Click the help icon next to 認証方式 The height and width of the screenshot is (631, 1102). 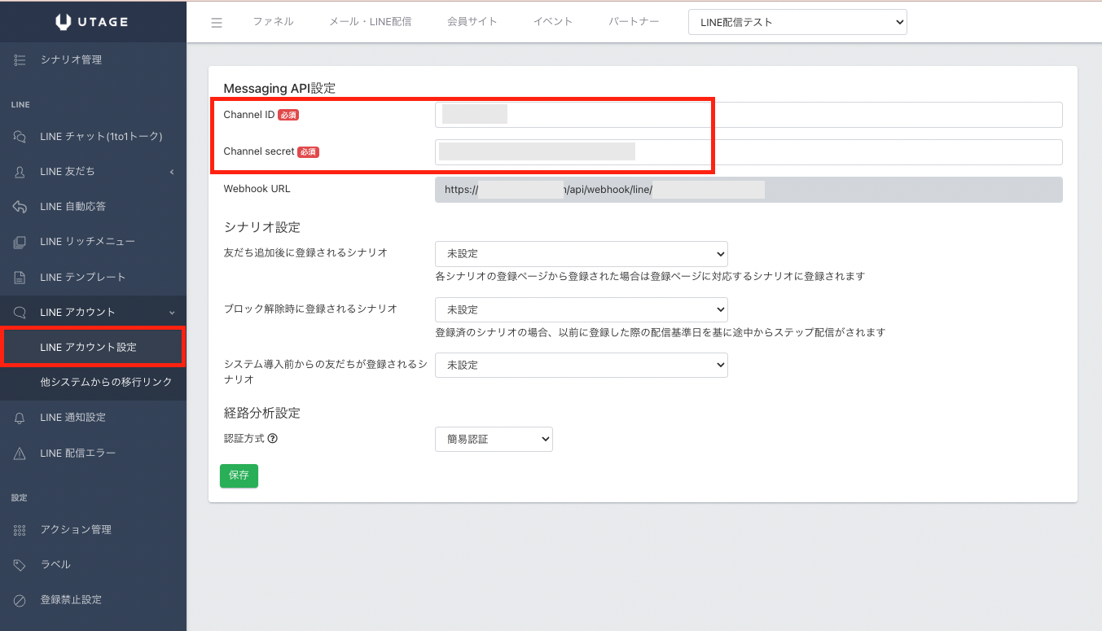[273, 438]
